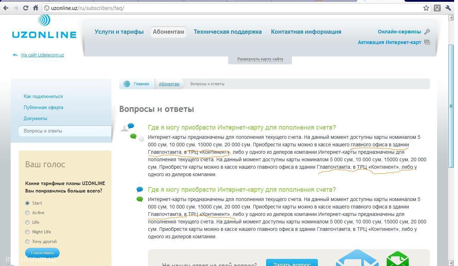Click the vertical scrollbar thumb
This screenshot has width=458, height=266.
(451, 106)
